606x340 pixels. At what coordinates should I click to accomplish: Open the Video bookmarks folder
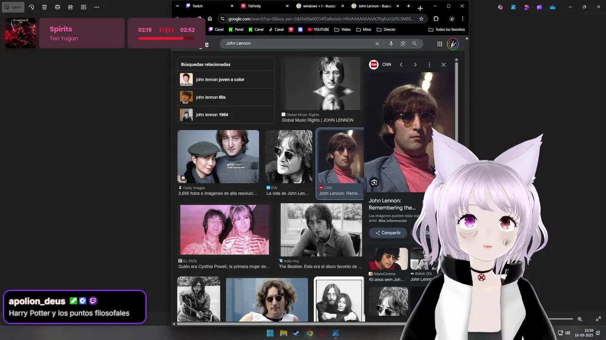tap(342, 29)
